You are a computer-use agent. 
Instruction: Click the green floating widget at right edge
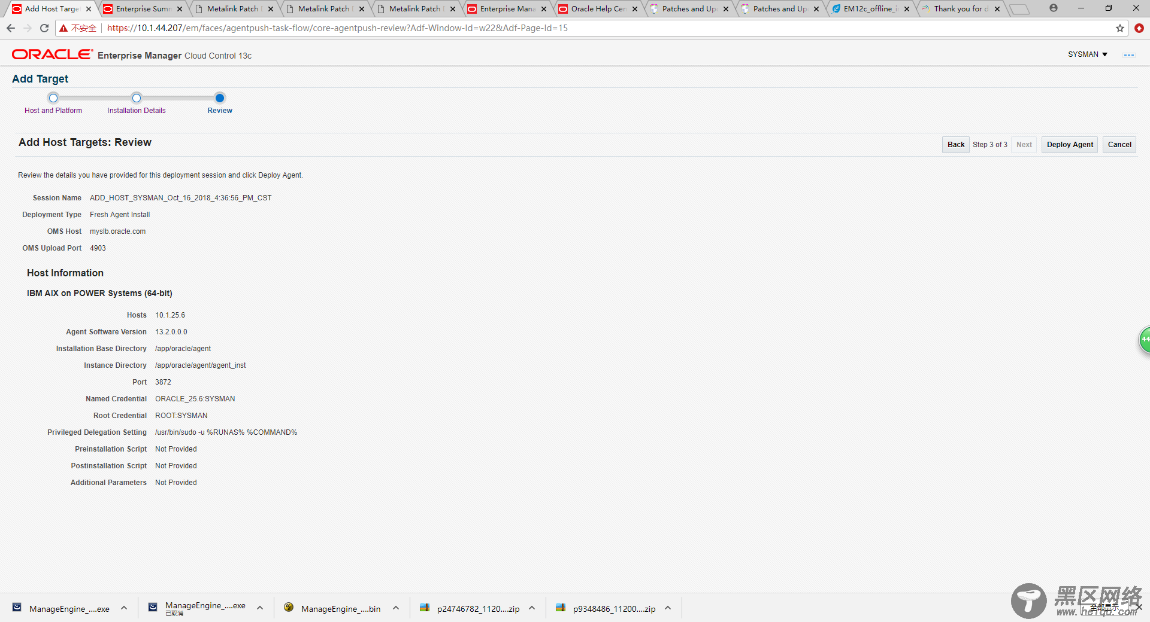[1145, 340]
